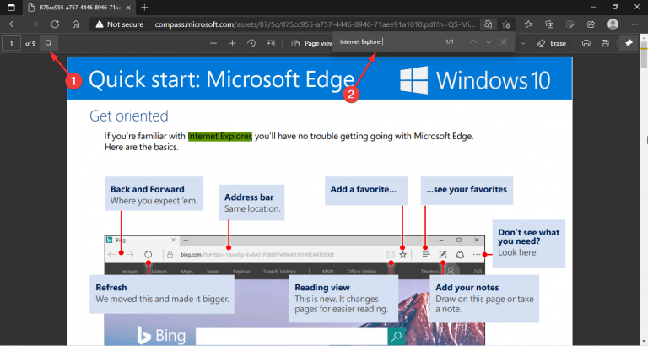Click the Add a favorite... callout
Viewport: 648px width, 346px height.
(365, 191)
